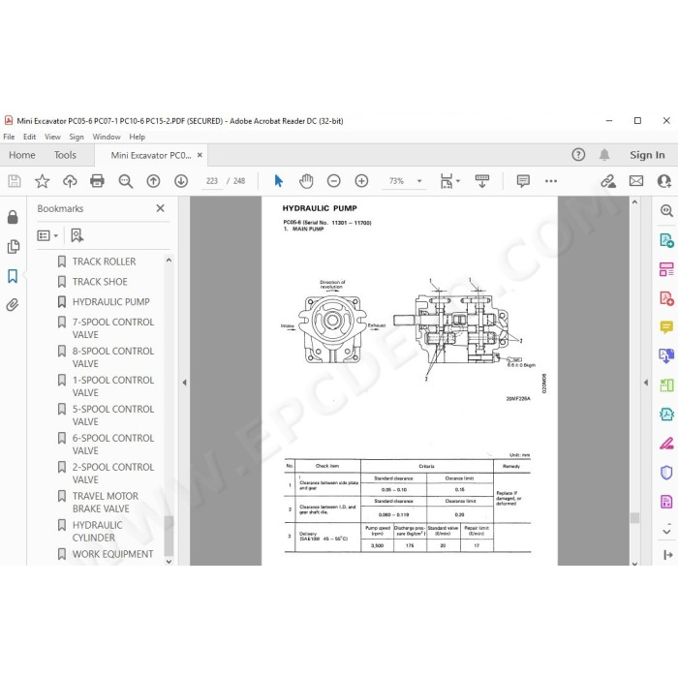Open the Sign menu
The width and height of the screenshot is (678, 678).
pyautogui.click(x=77, y=137)
